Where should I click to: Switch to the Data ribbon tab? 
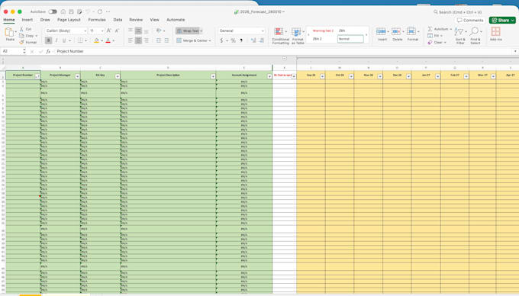point(118,20)
